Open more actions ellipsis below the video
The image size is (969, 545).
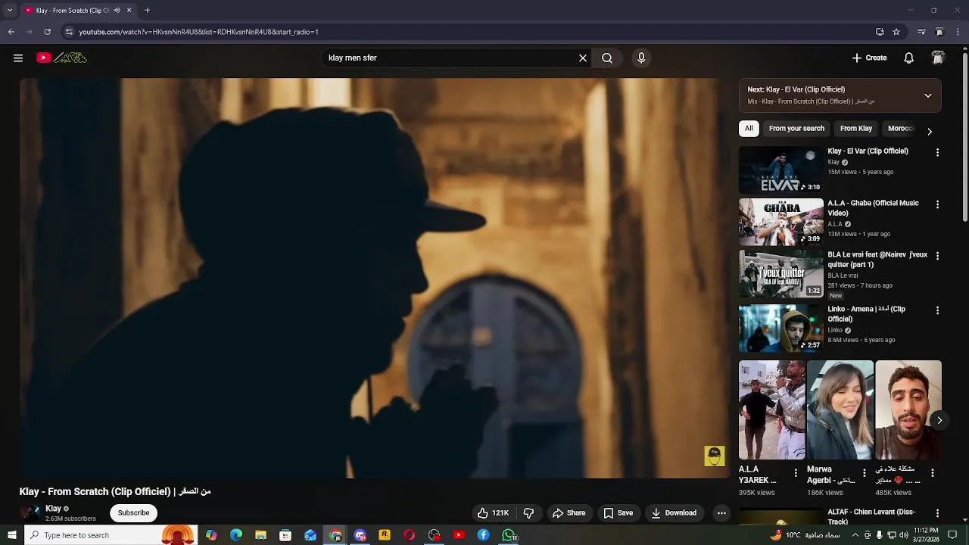pos(721,512)
